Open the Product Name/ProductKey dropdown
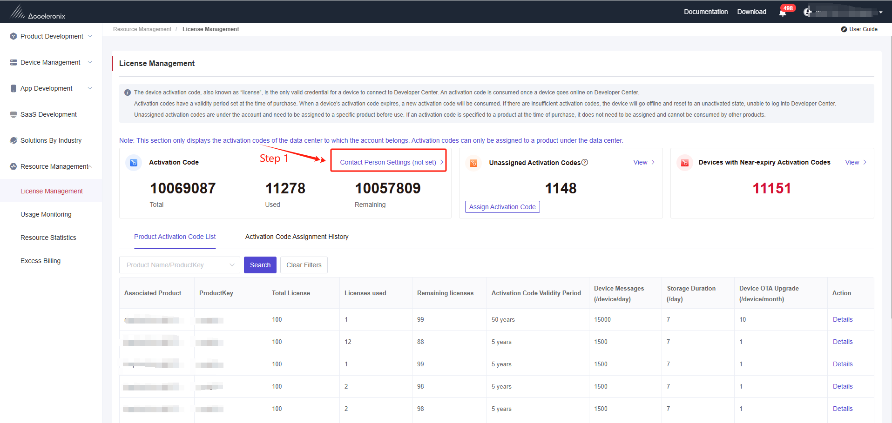The image size is (892, 423). click(x=180, y=265)
